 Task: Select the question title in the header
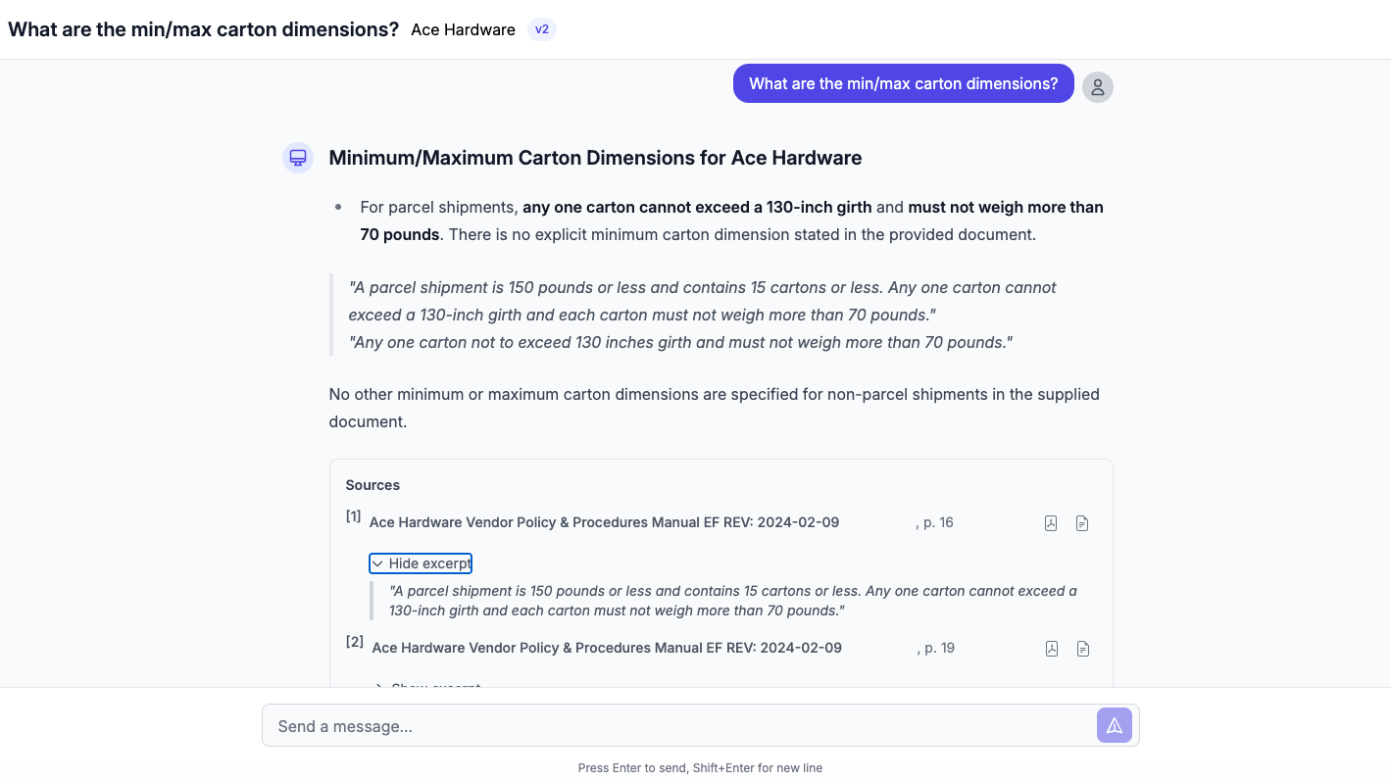(x=202, y=28)
